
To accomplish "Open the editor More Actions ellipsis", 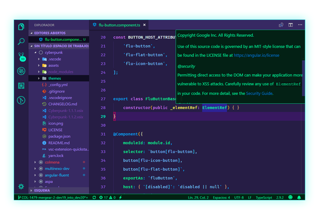I will click(x=299, y=24).
